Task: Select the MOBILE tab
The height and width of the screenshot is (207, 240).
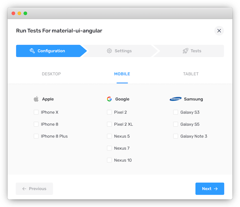Action: point(122,74)
